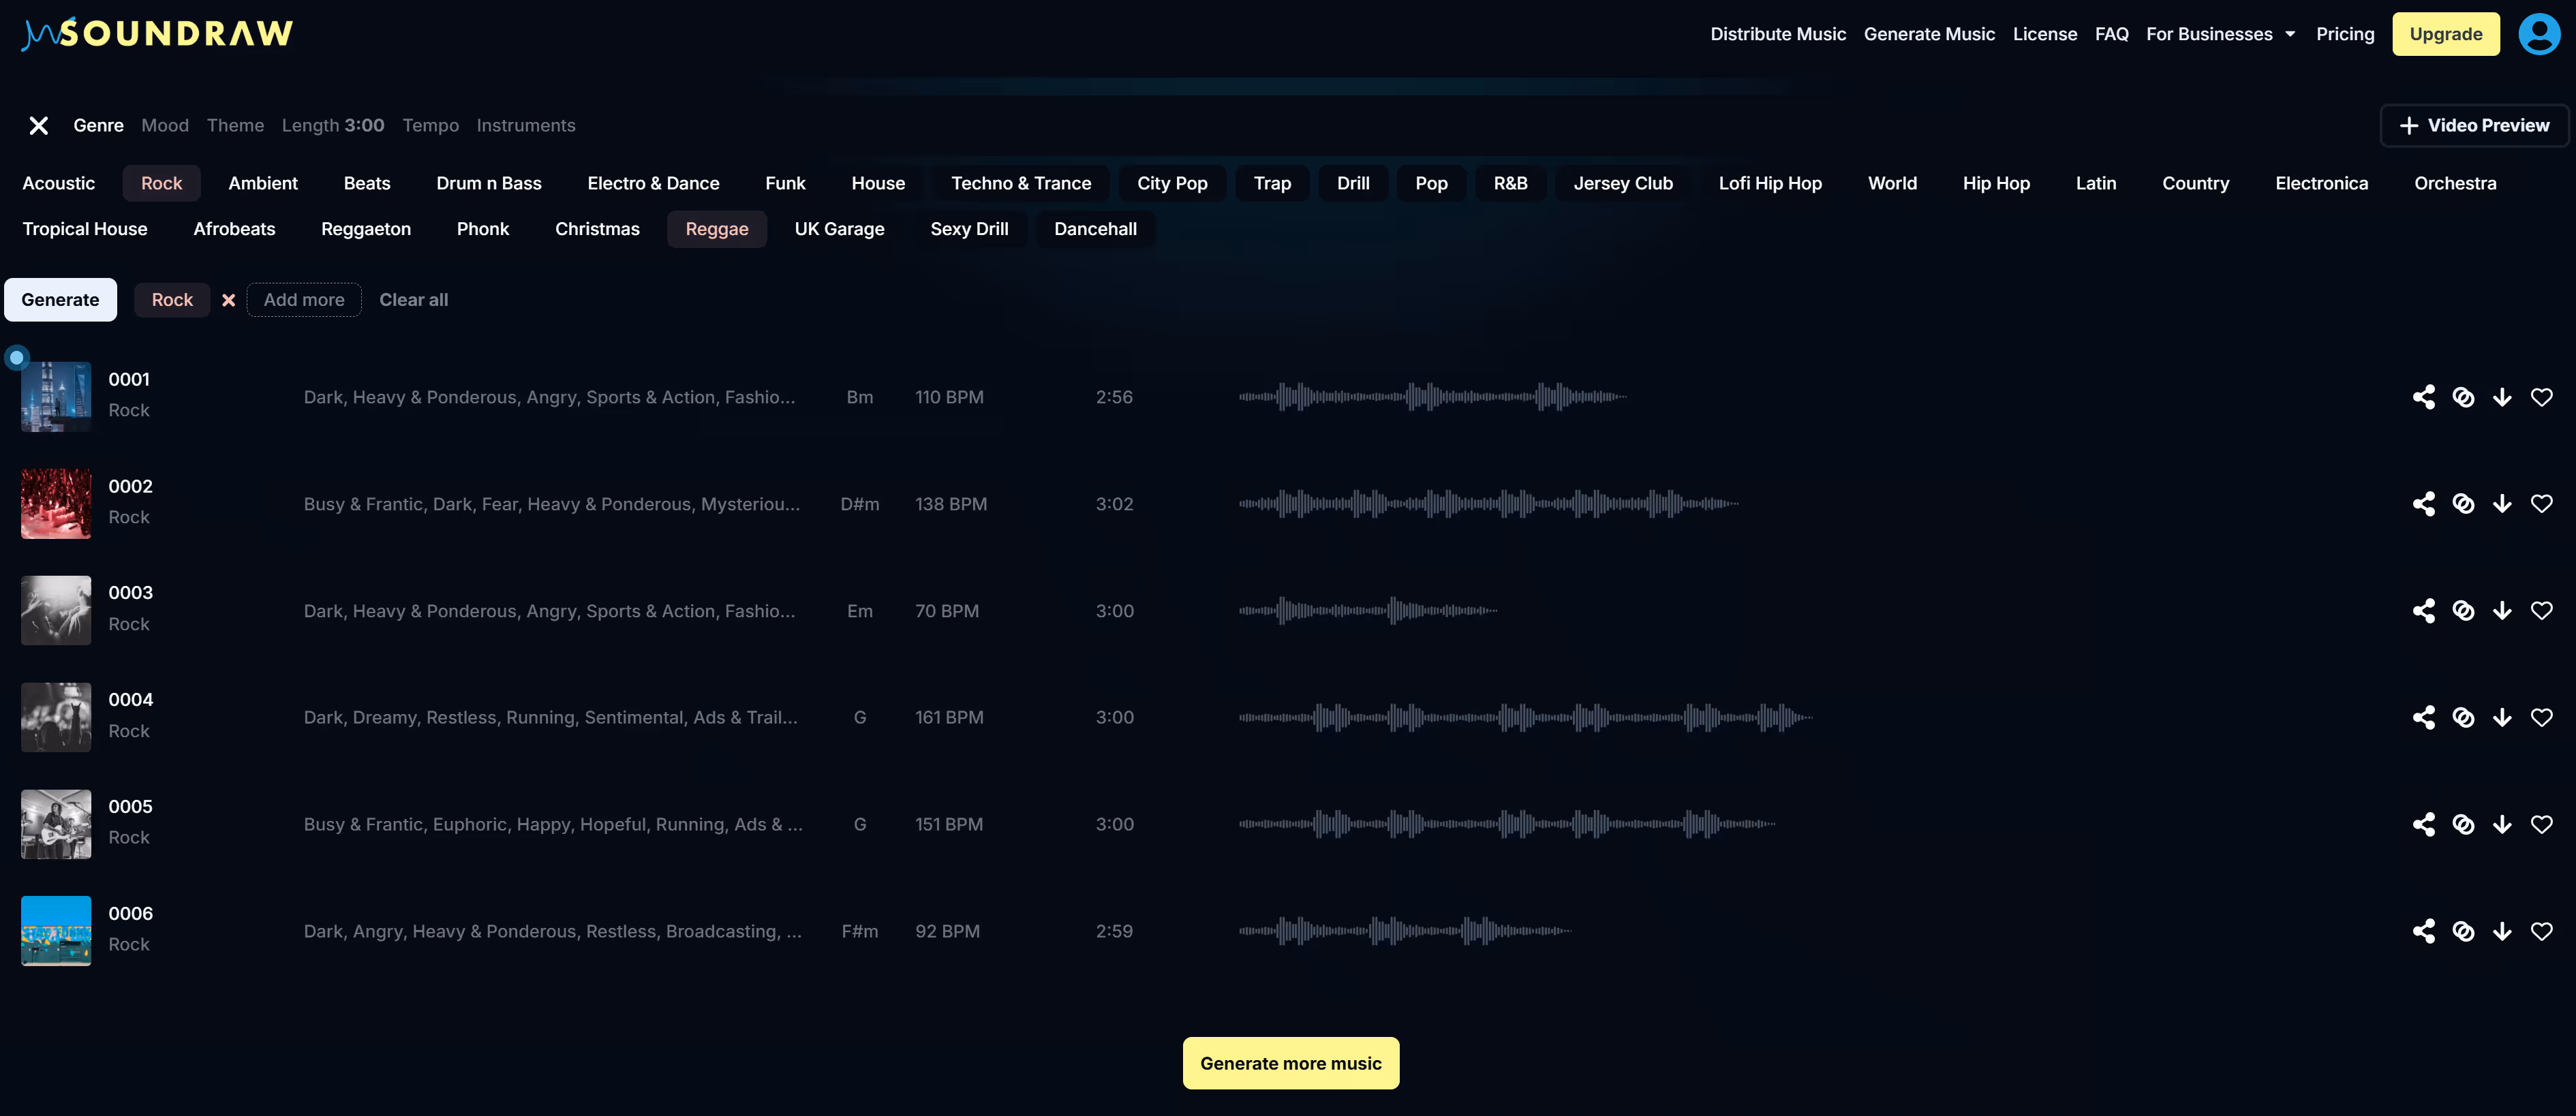Copy link icon for track 0005
This screenshot has height=1116, width=2576.
2463,825
